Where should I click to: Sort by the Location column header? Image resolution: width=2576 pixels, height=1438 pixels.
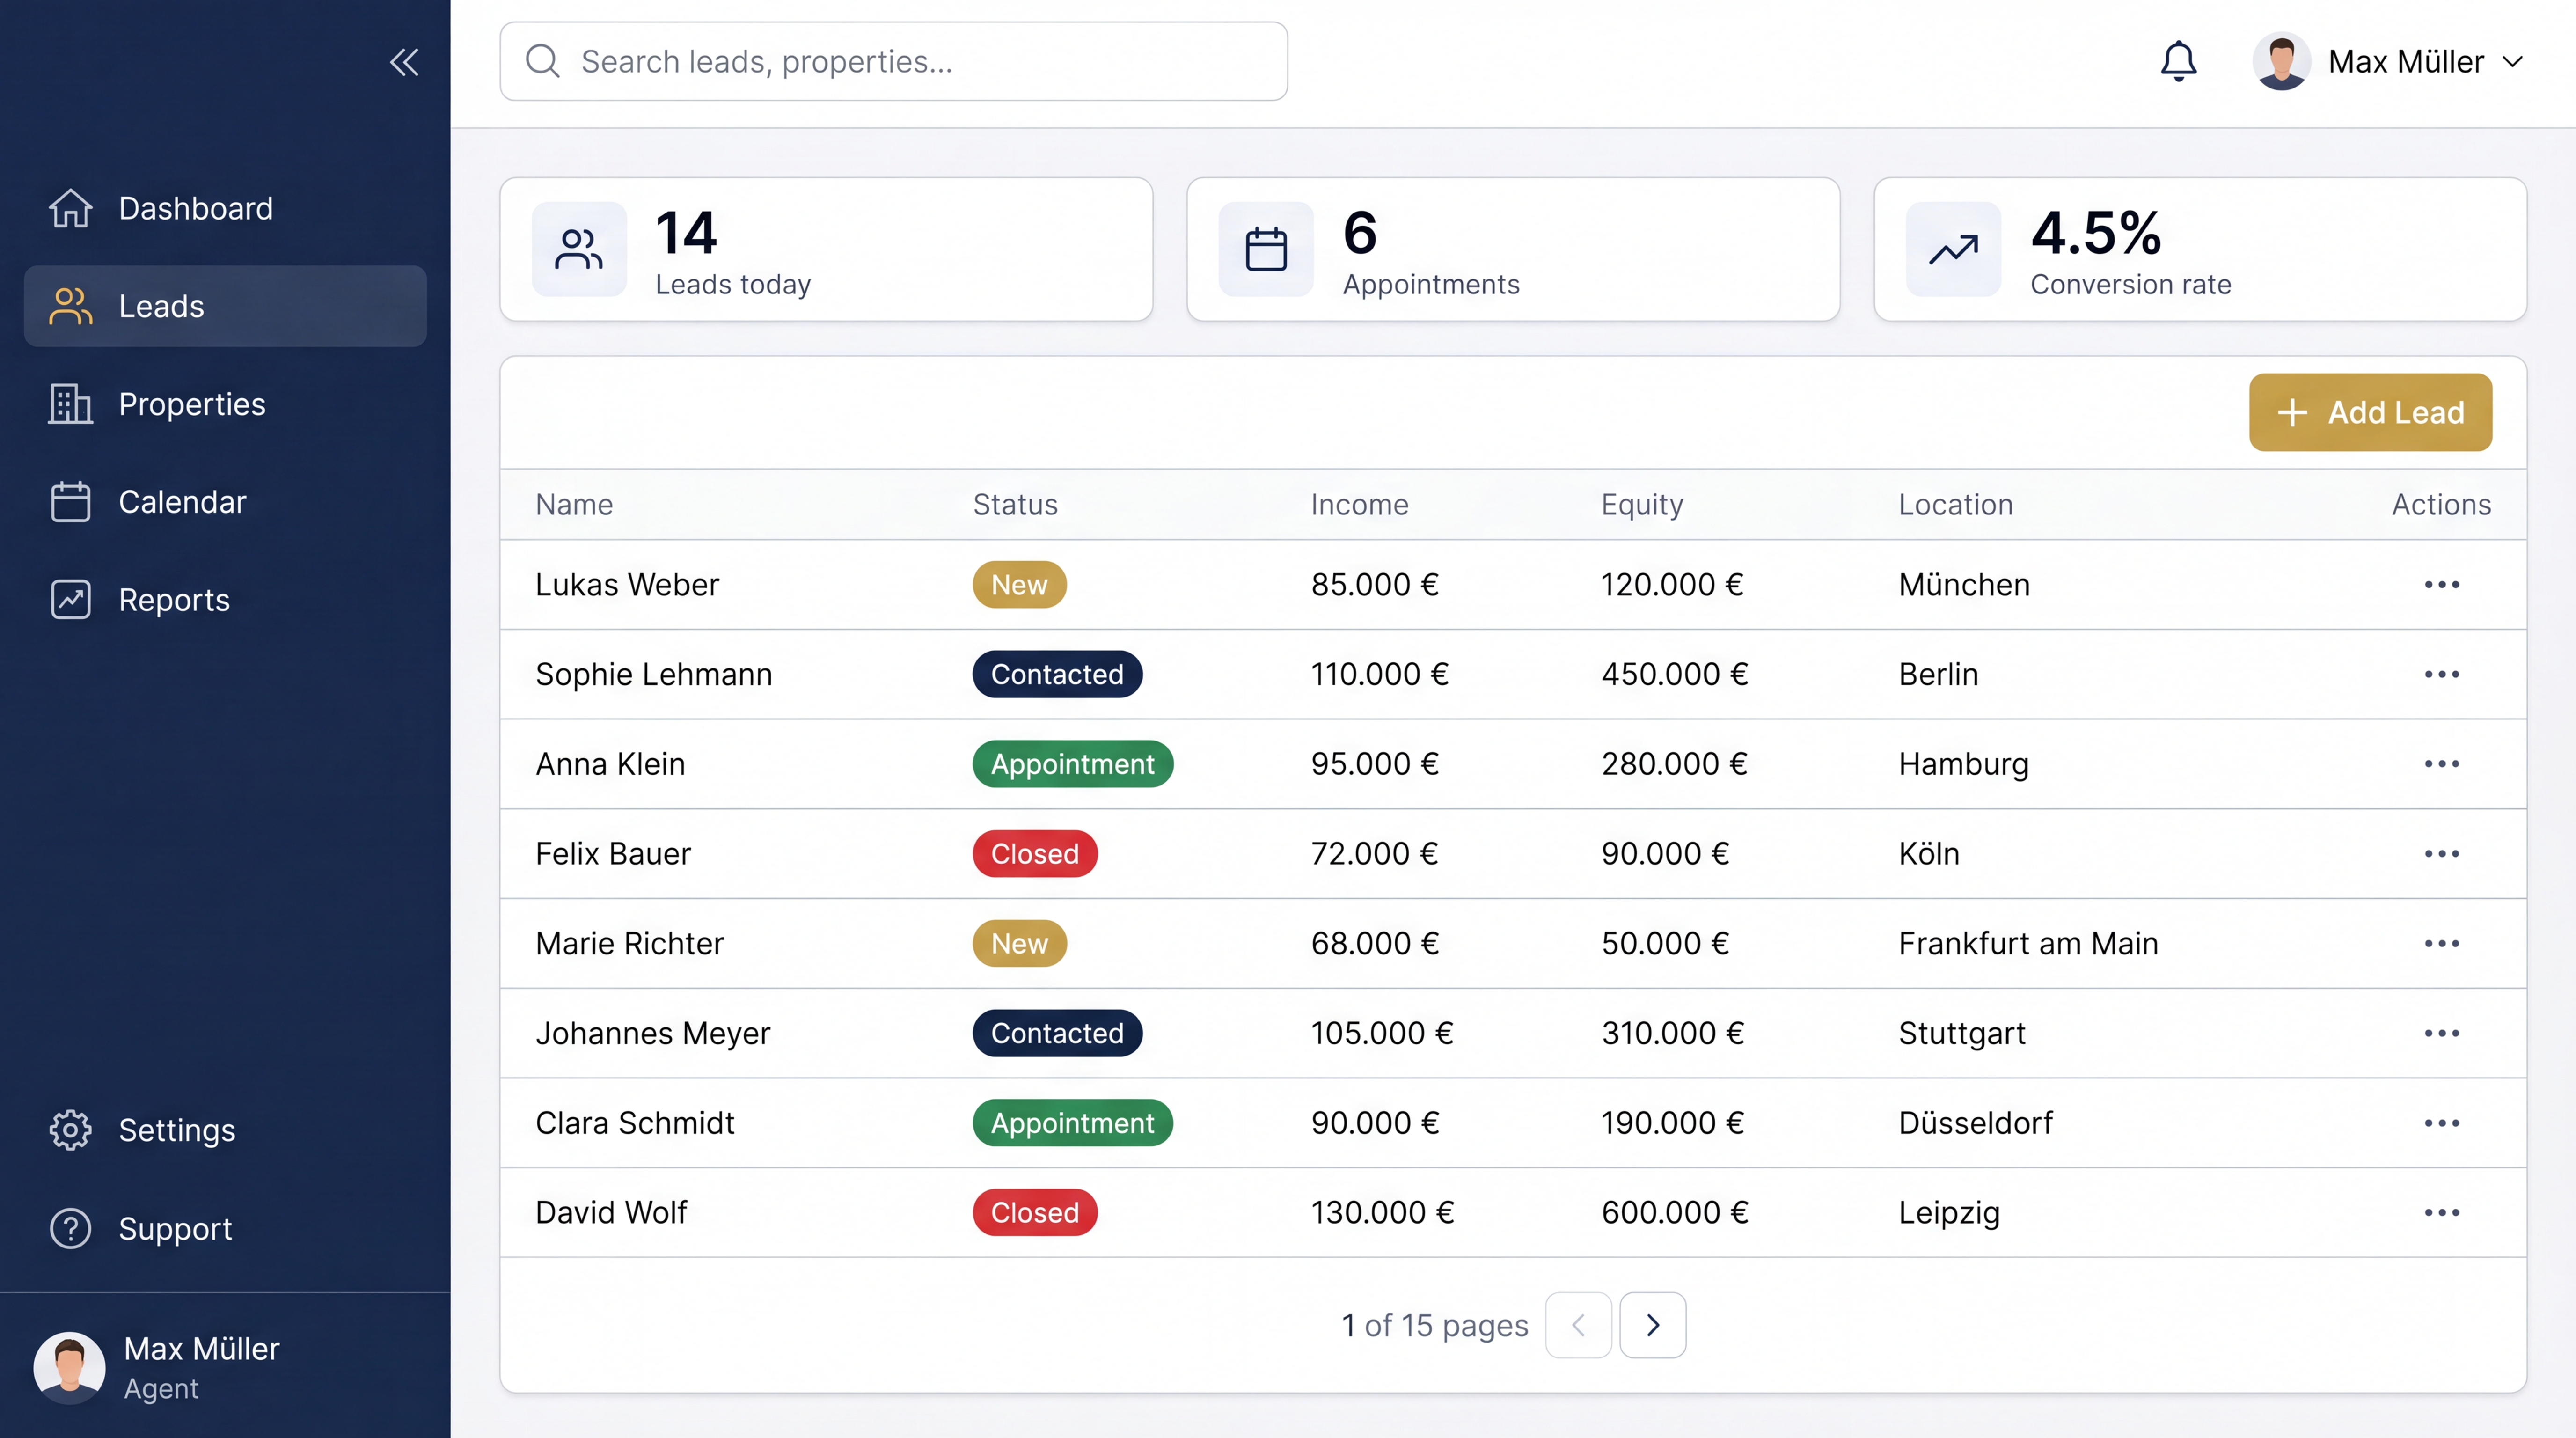click(1955, 504)
